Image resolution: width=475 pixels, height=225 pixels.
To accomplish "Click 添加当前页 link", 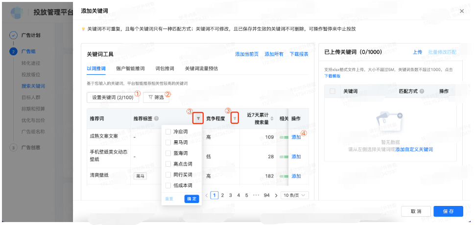I will coord(247,54).
